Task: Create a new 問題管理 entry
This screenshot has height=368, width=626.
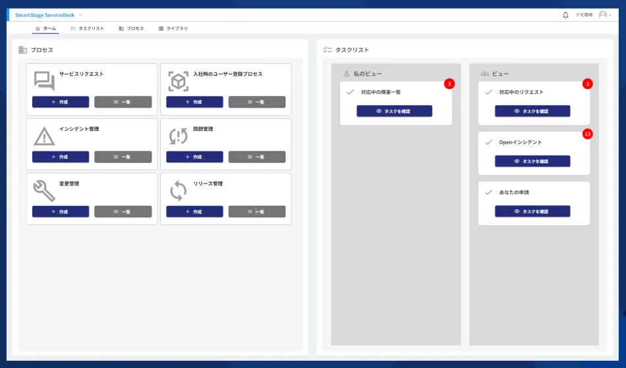Action: pos(195,157)
